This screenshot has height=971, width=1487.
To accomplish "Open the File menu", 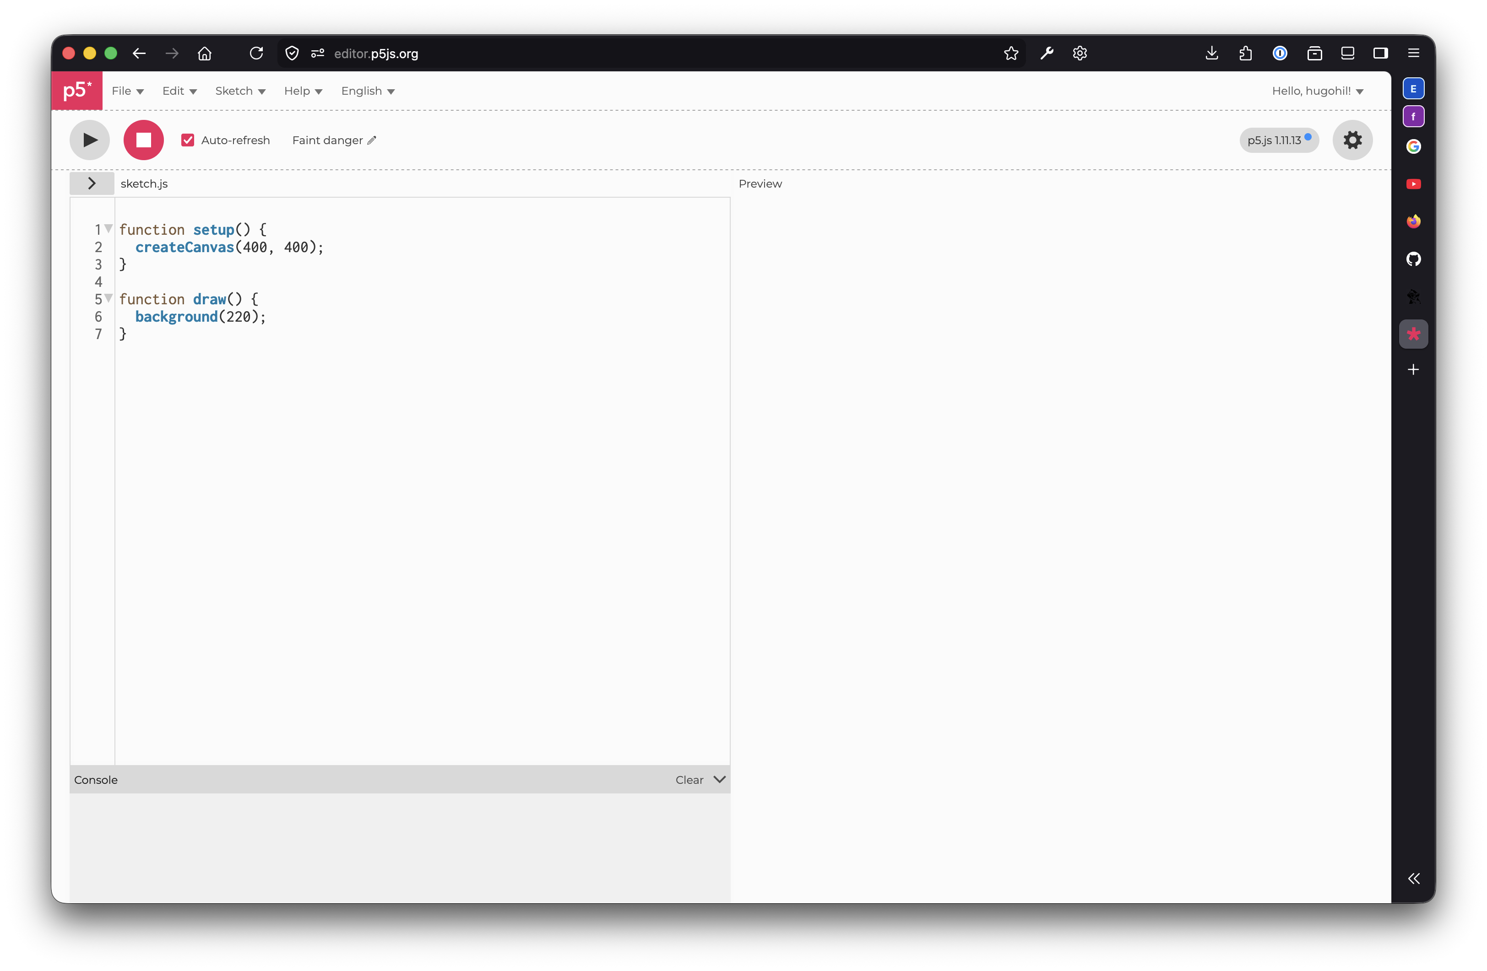I will tap(127, 91).
